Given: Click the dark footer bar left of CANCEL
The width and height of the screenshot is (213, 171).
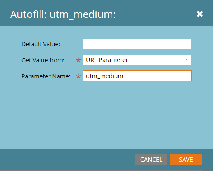Looking at the screenshot, I should [67, 160].
